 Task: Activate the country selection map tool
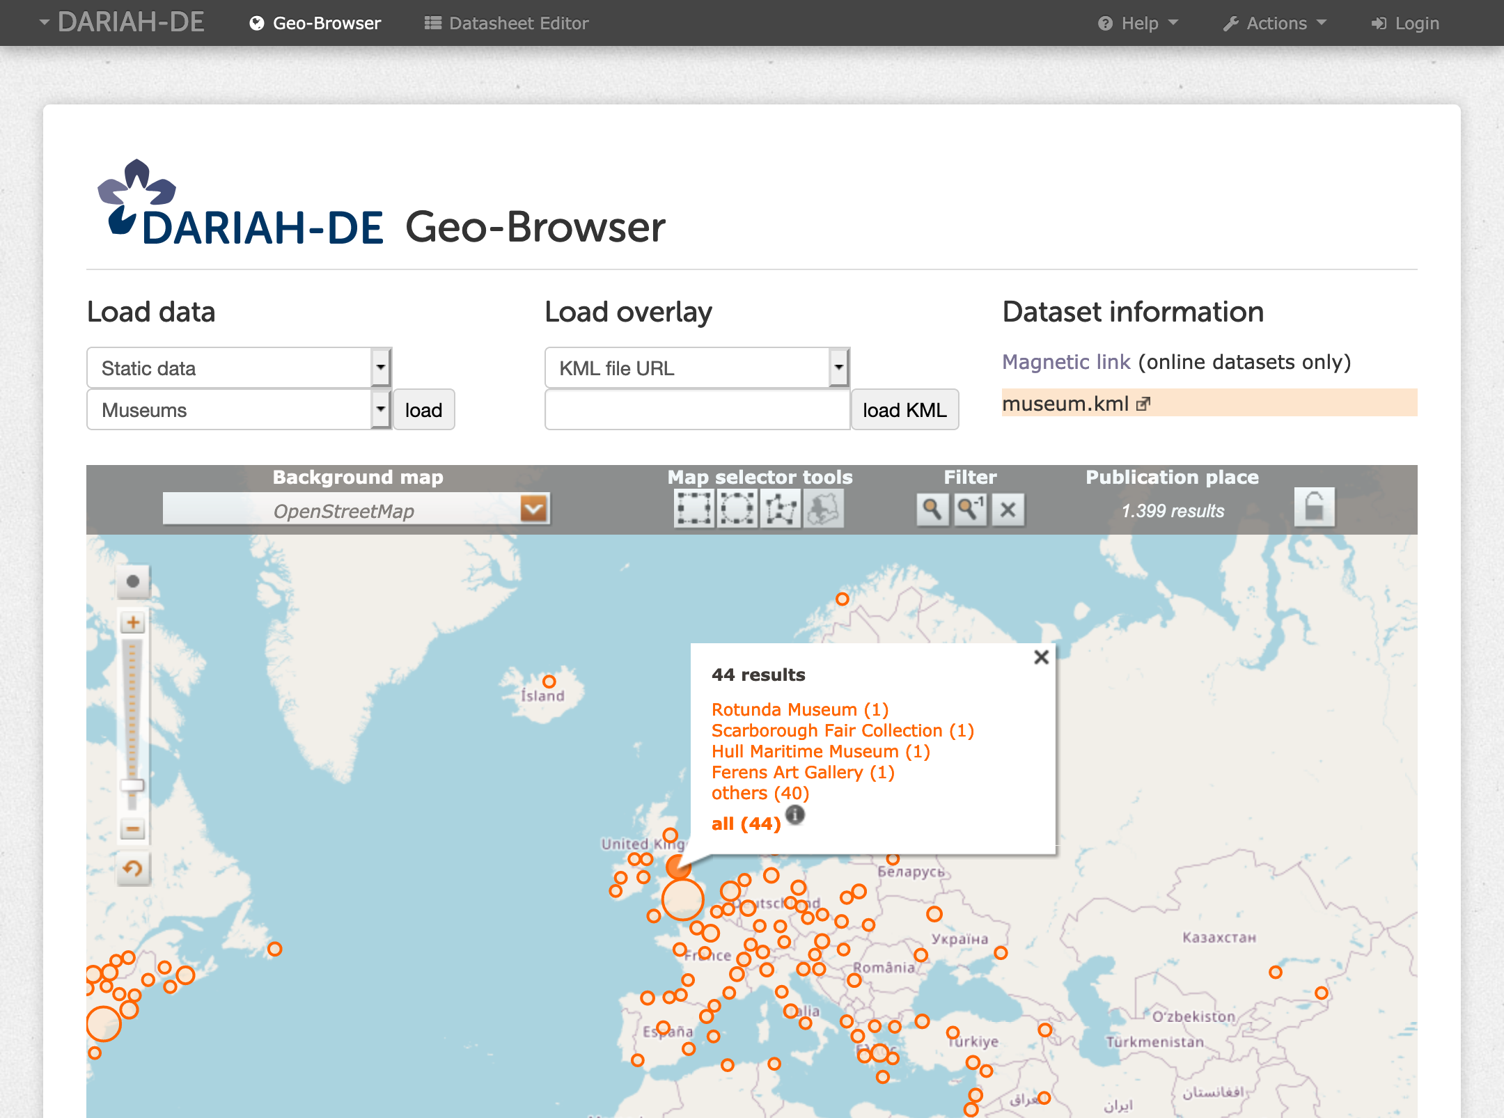coord(824,509)
